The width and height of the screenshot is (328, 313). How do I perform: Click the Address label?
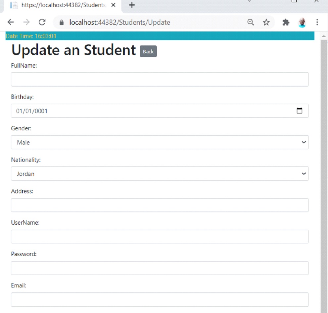point(22,191)
